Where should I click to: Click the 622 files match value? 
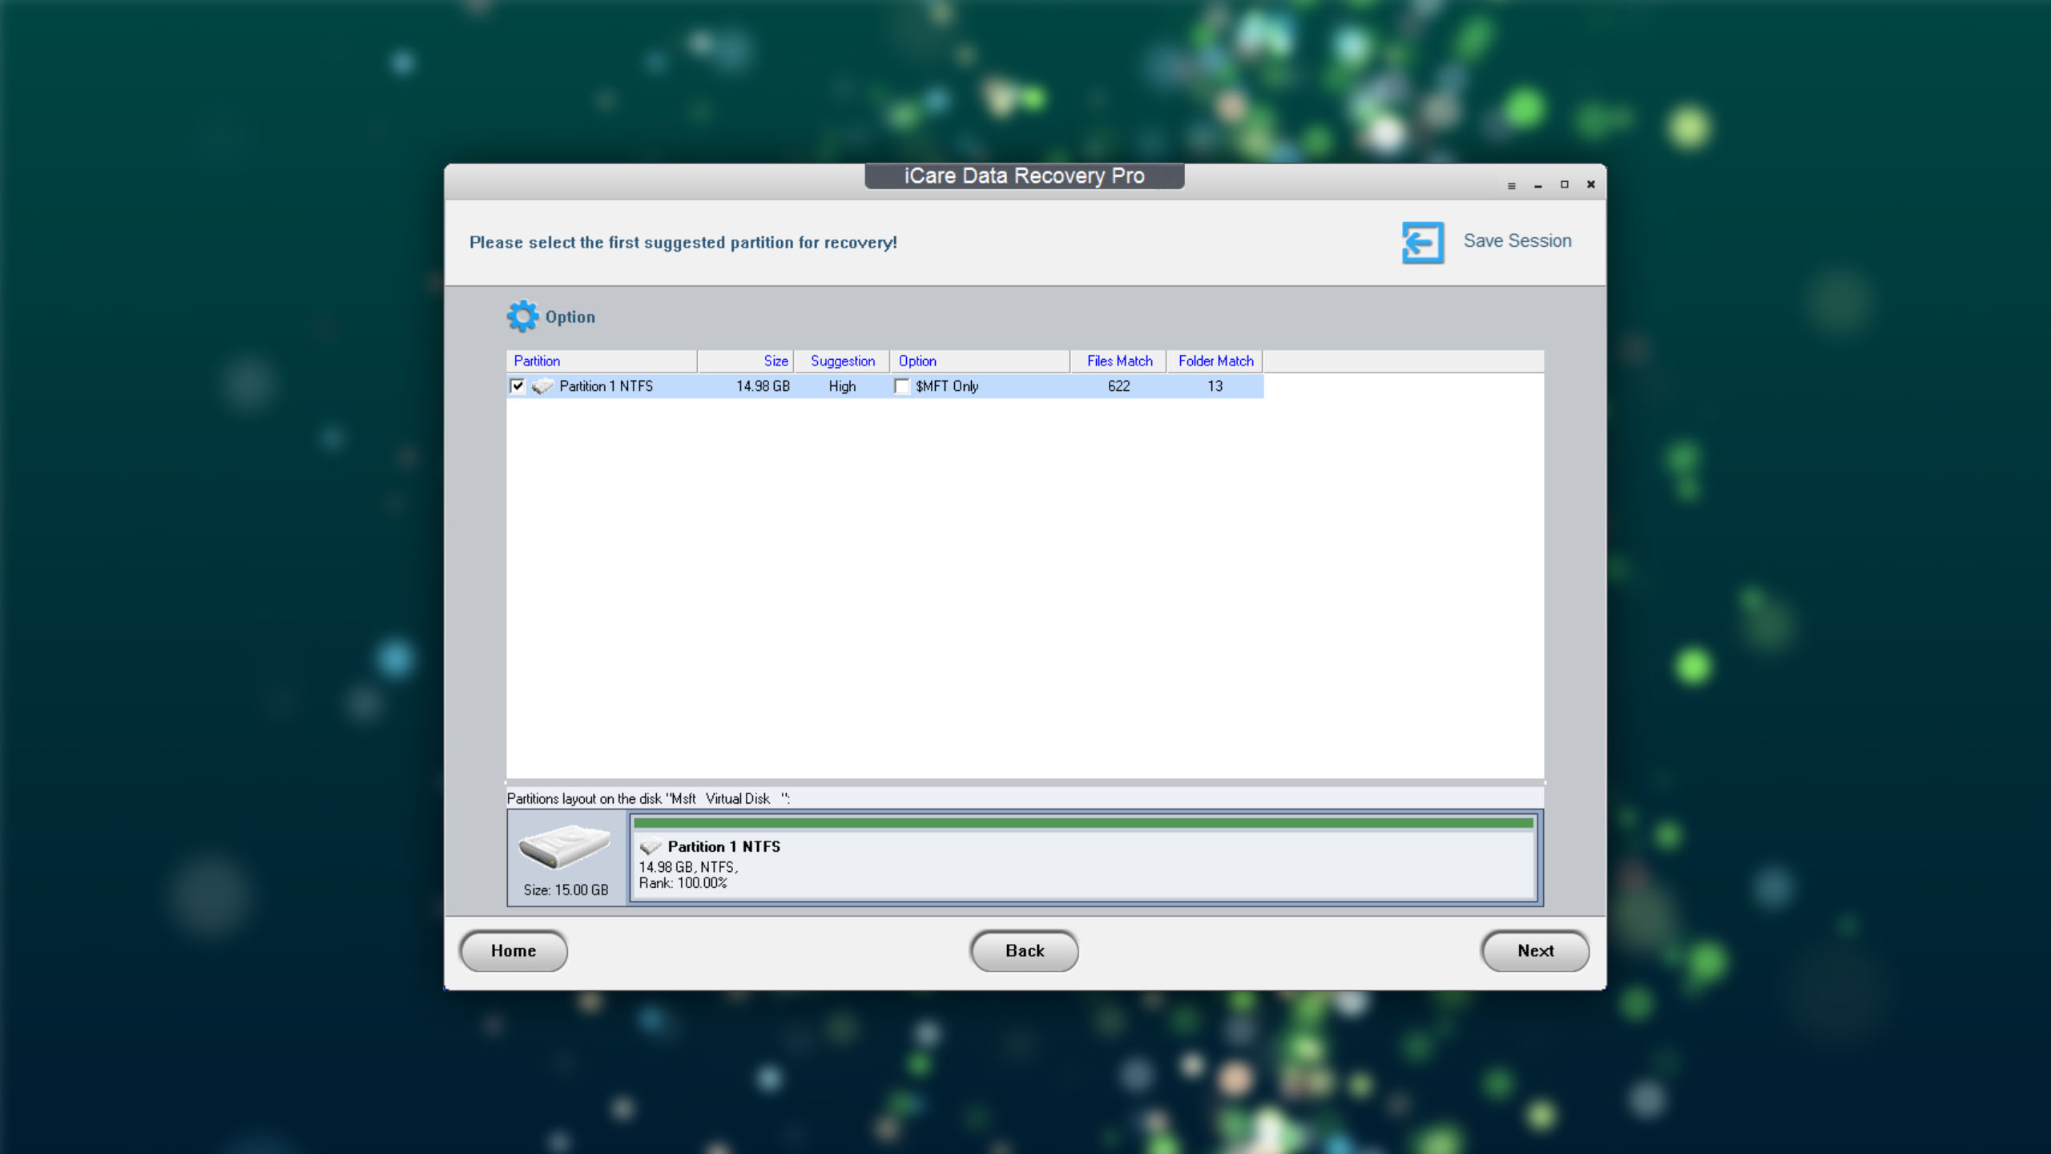pyautogui.click(x=1118, y=386)
